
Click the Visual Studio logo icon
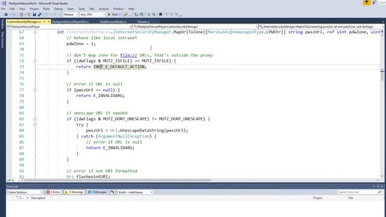click(x=4, y=3)
